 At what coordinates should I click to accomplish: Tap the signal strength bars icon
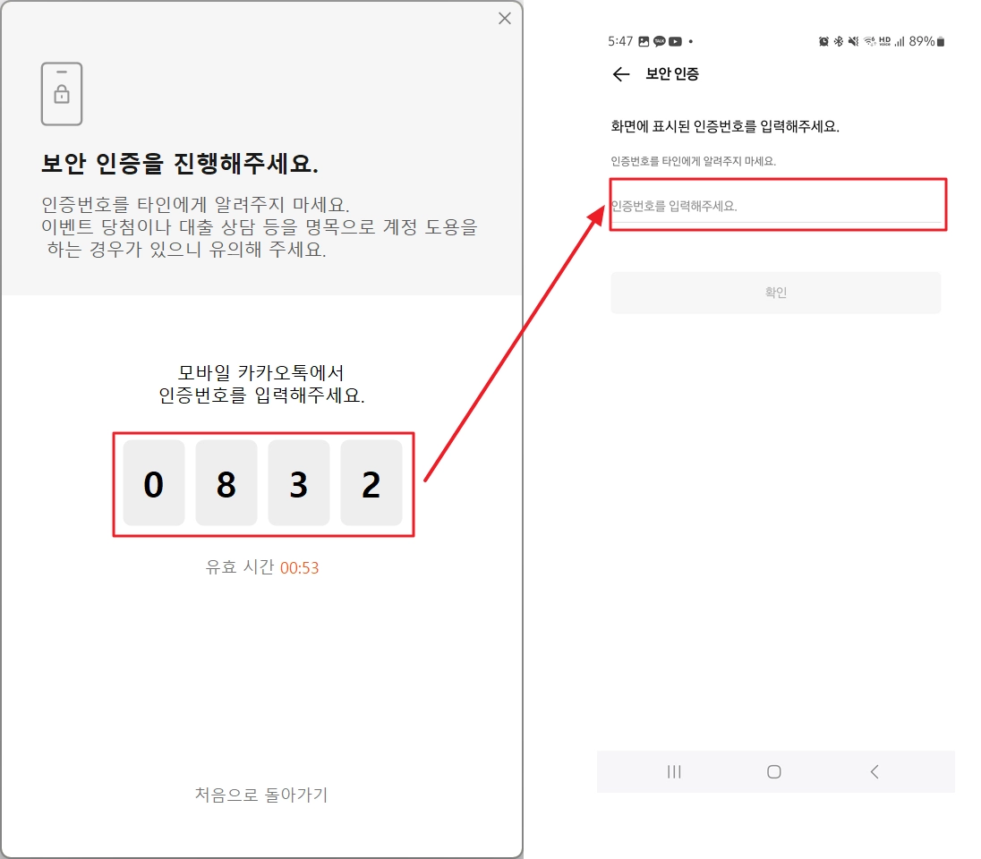click(x=900, y=40)
